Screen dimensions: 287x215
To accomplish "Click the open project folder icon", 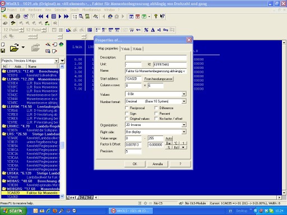I will click(x=14, y=48).
